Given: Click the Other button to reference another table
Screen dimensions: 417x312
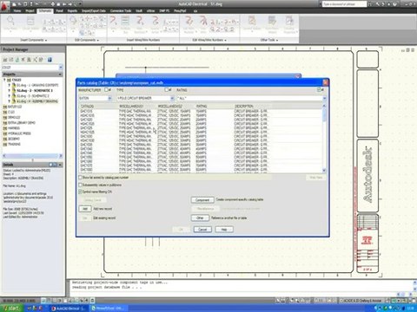Looking at the screenshot, I should [200, 218].
